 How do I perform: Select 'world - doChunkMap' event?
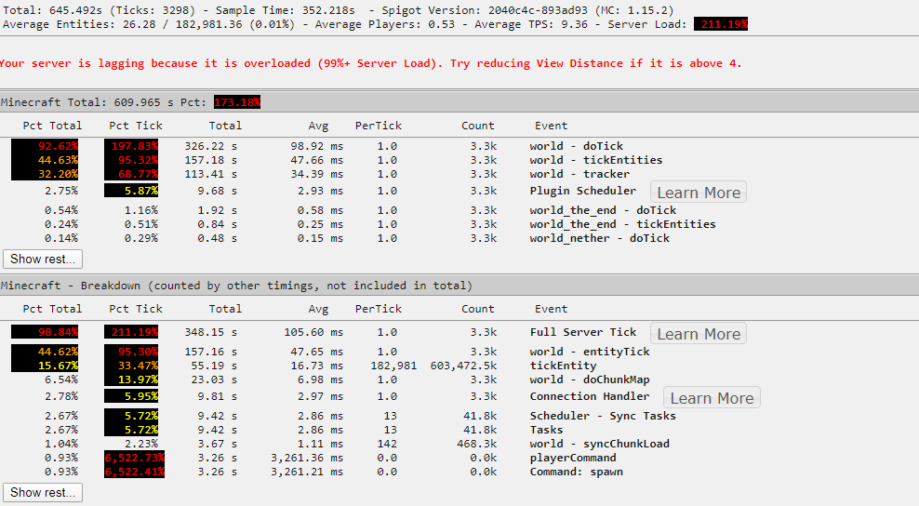[590, 379]
